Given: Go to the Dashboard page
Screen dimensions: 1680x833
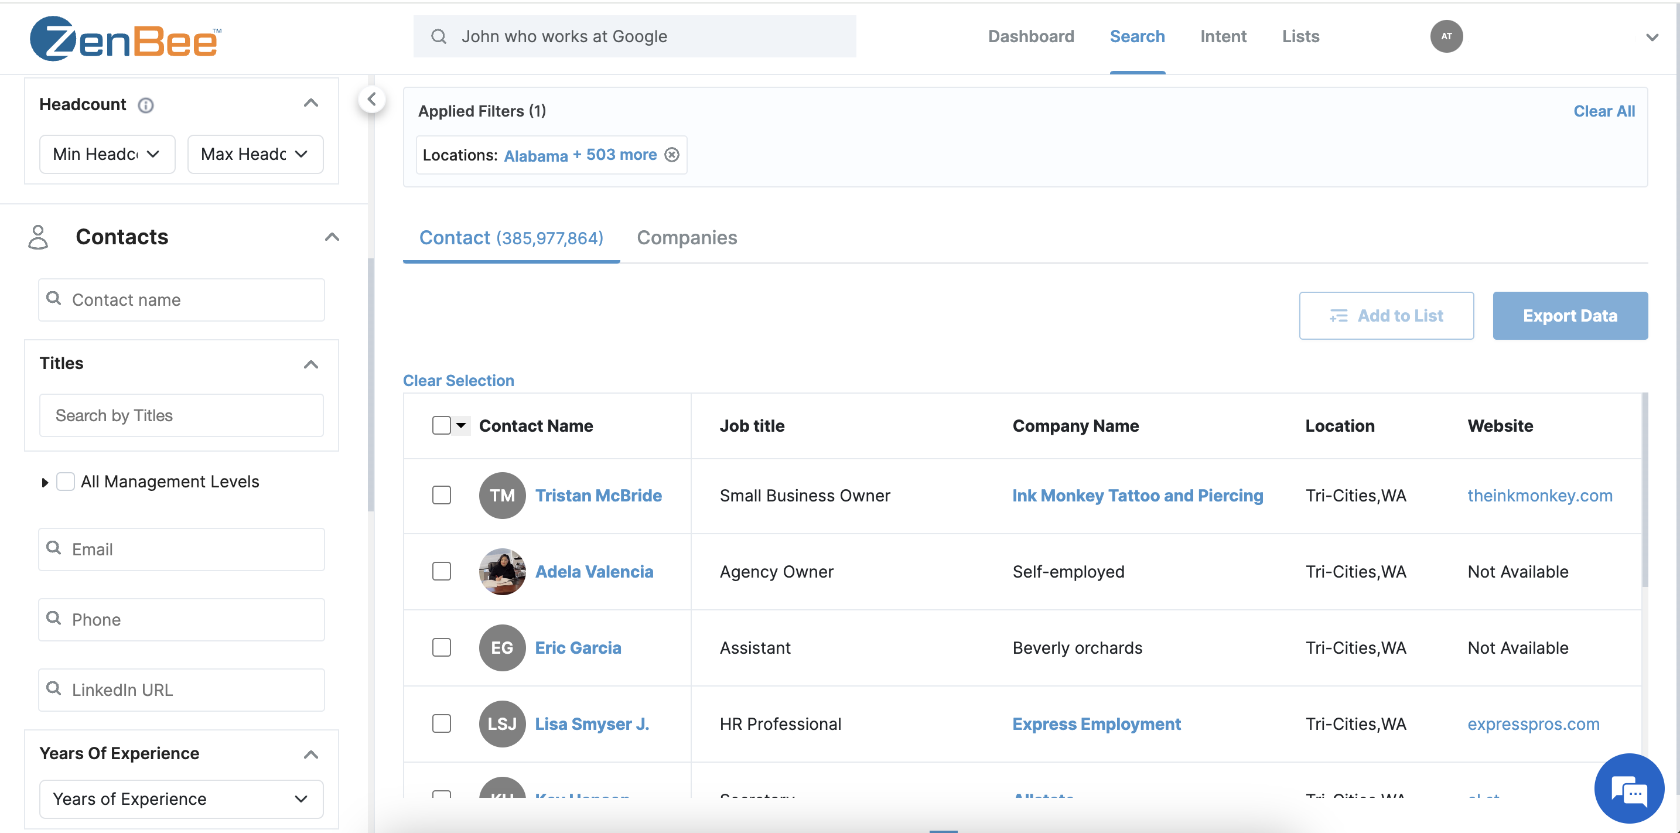Looking at the screenshot, I should coord(1030,36).
